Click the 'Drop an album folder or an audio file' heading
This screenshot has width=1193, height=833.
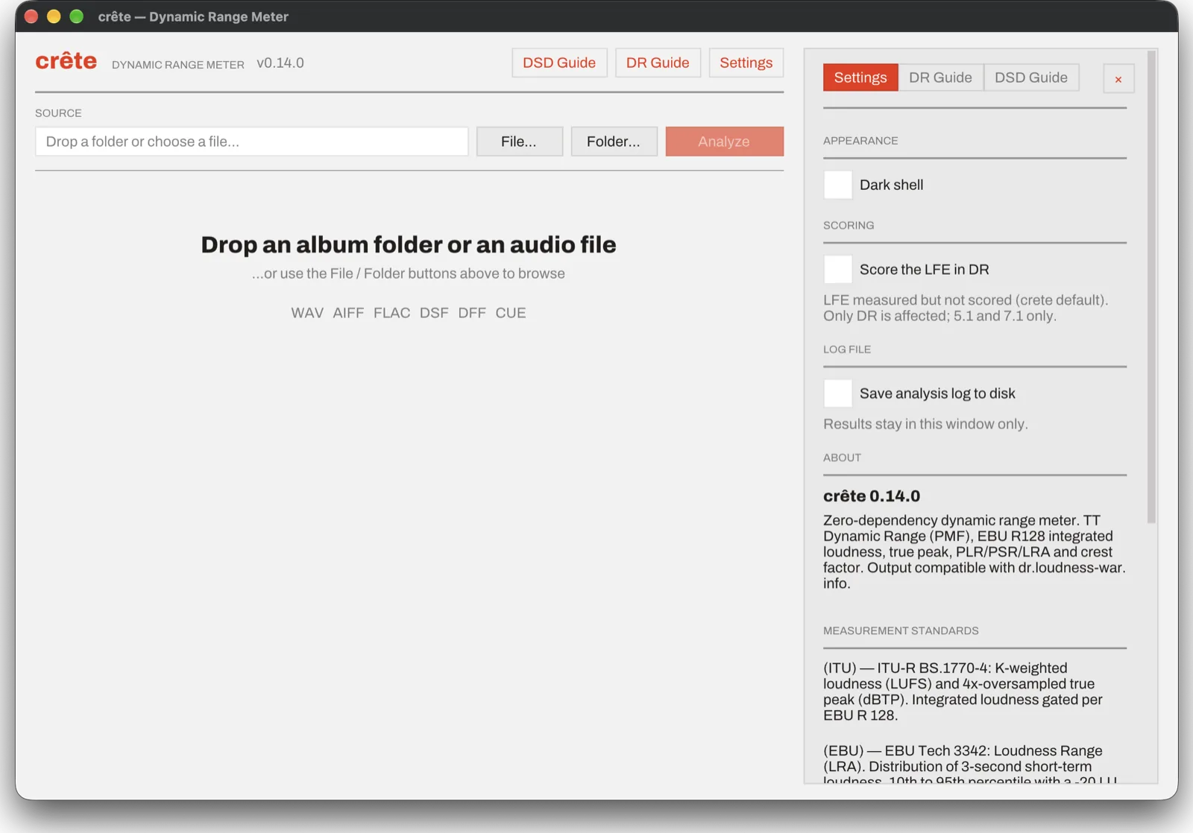tap(409, 244)
